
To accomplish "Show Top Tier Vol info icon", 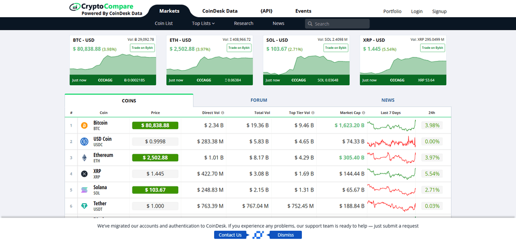I will [x=312, y=112].
